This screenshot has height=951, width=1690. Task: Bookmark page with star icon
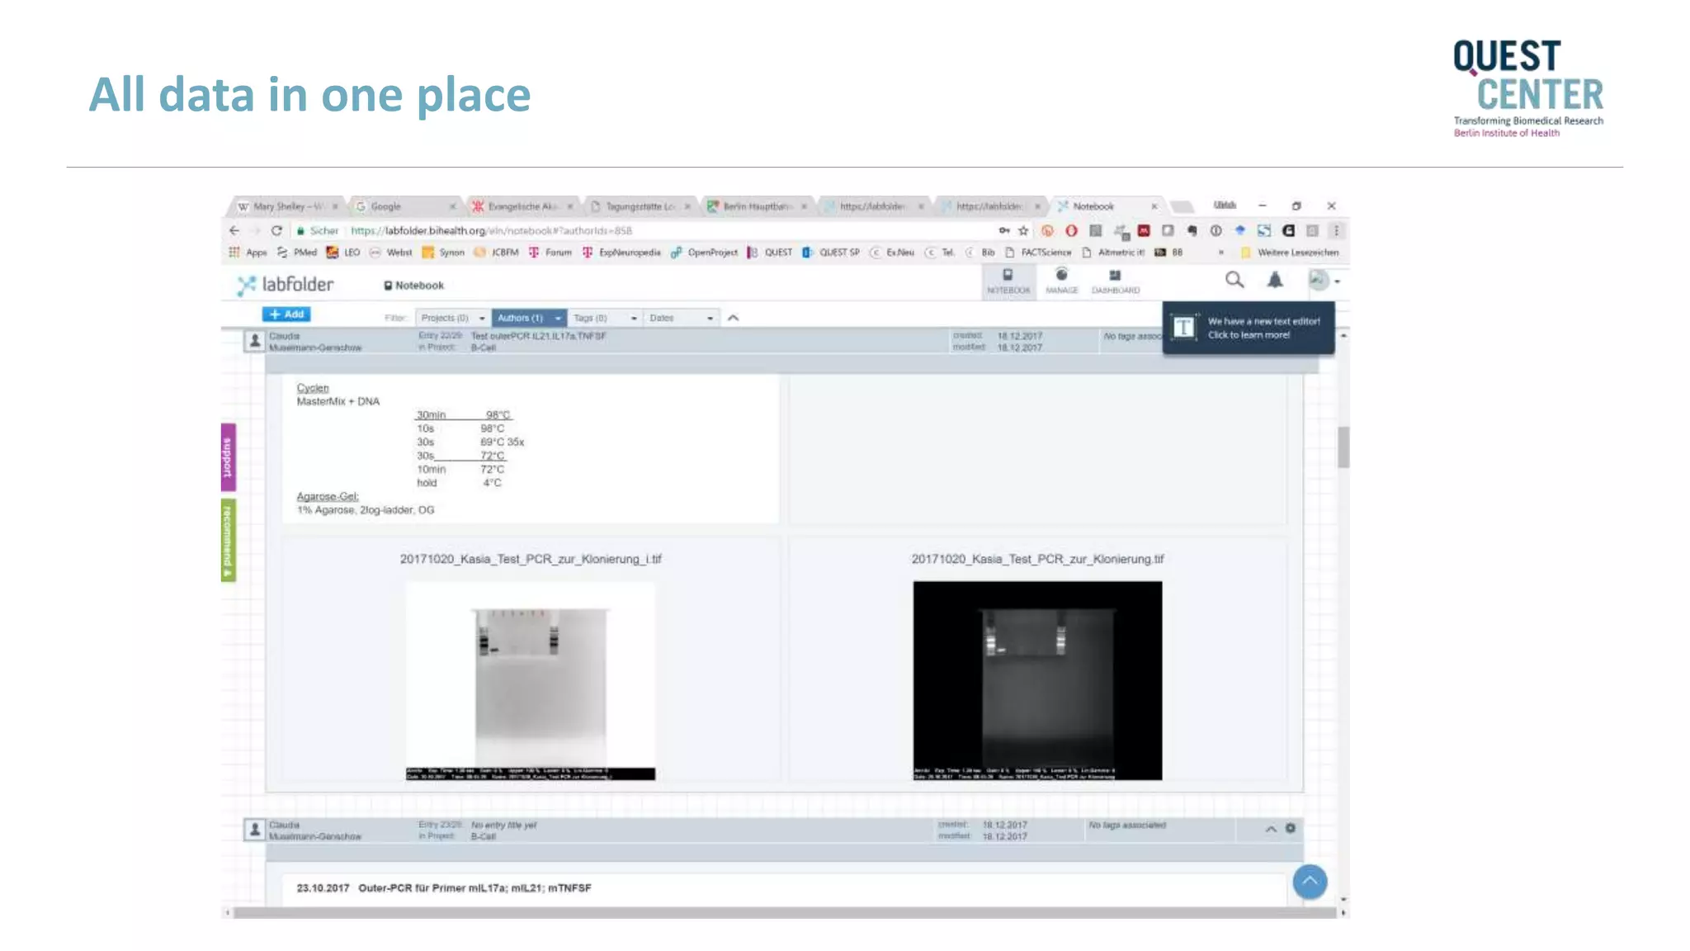coord(1023,230)
